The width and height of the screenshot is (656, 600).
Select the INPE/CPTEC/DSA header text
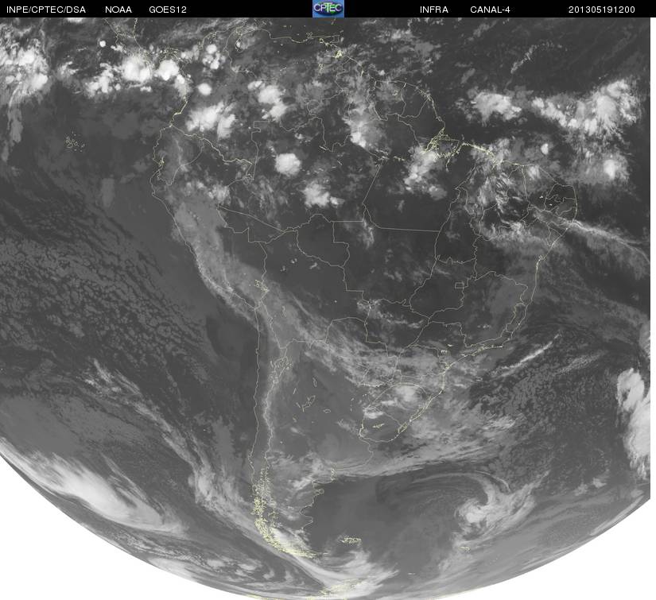[x=46, y=10]
